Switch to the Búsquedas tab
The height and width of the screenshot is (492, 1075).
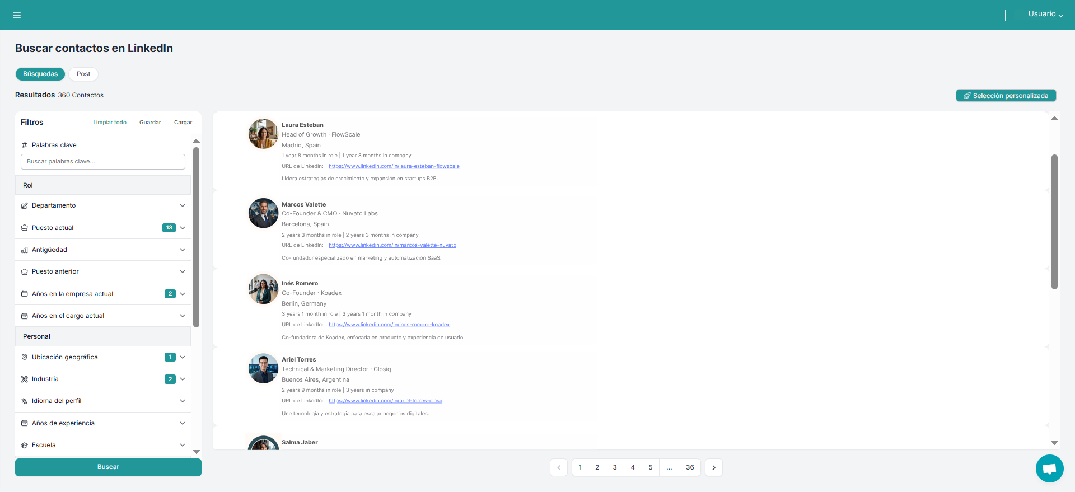pyautogui.click(x=40, y=74)
